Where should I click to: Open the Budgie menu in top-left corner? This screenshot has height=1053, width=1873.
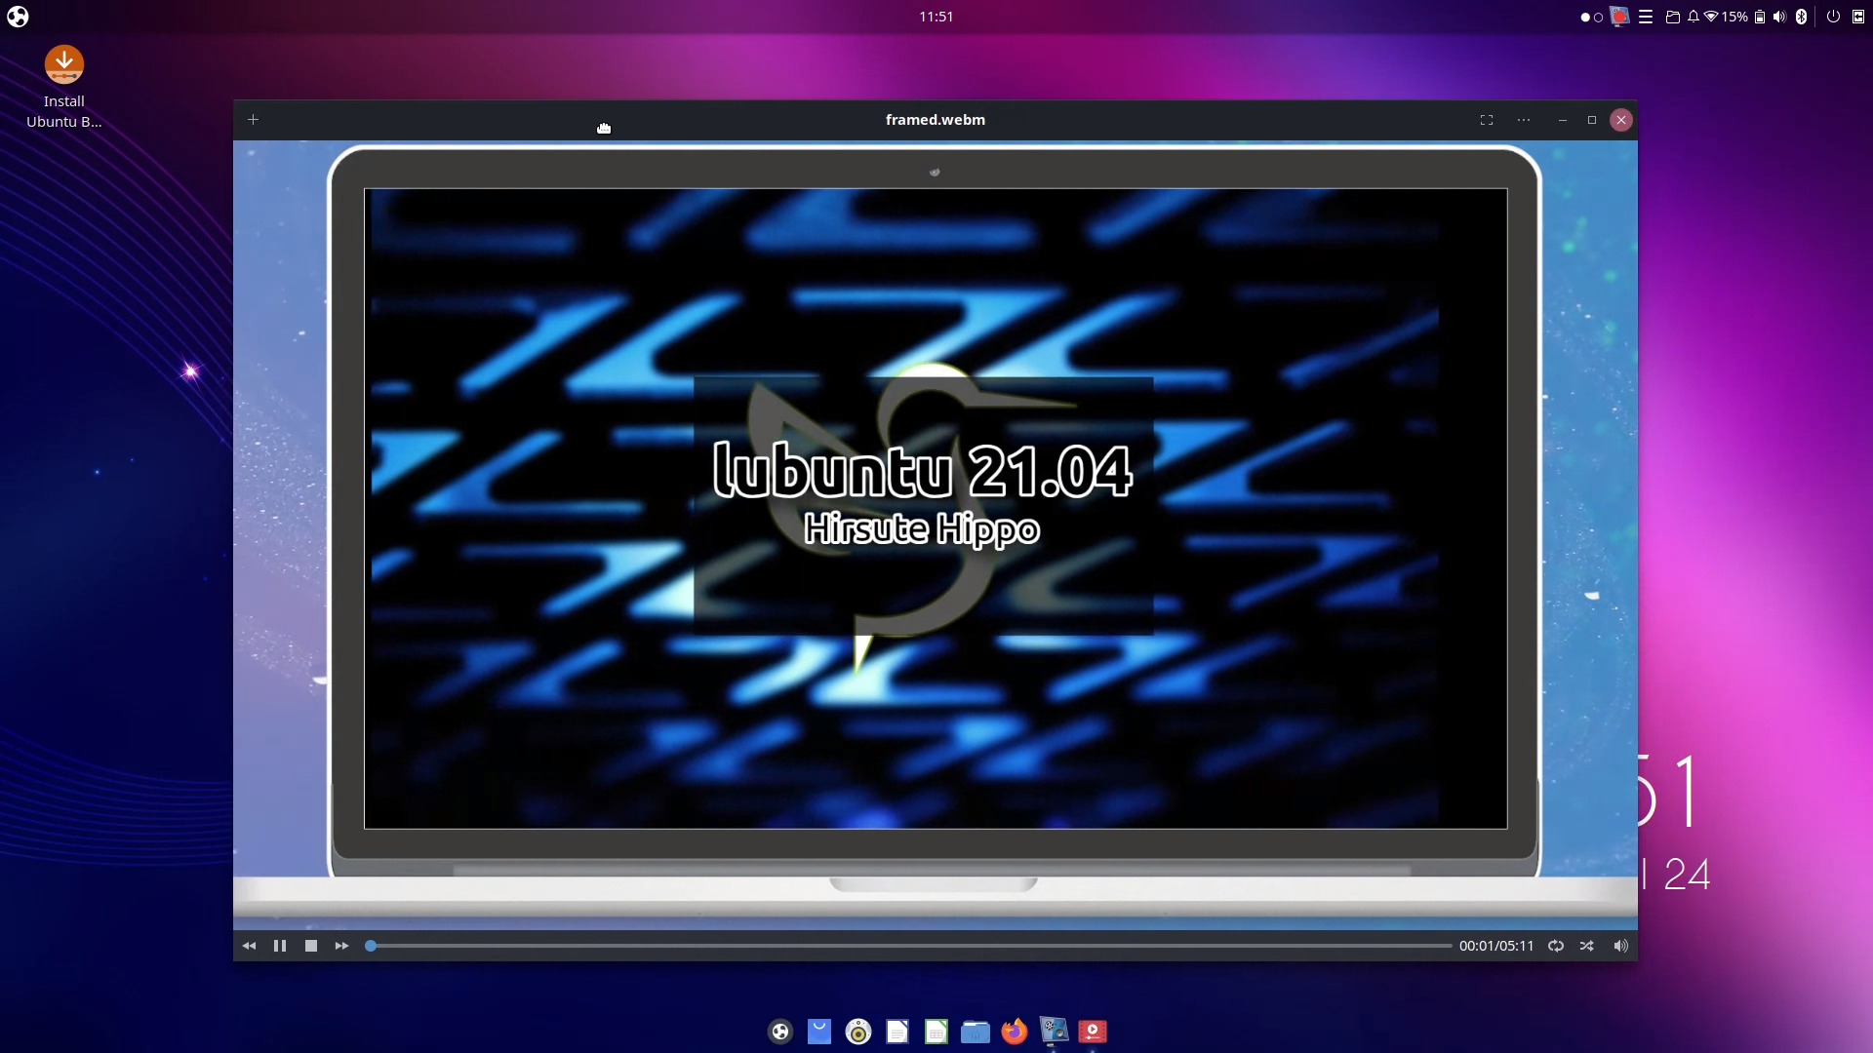pos(18,17)
